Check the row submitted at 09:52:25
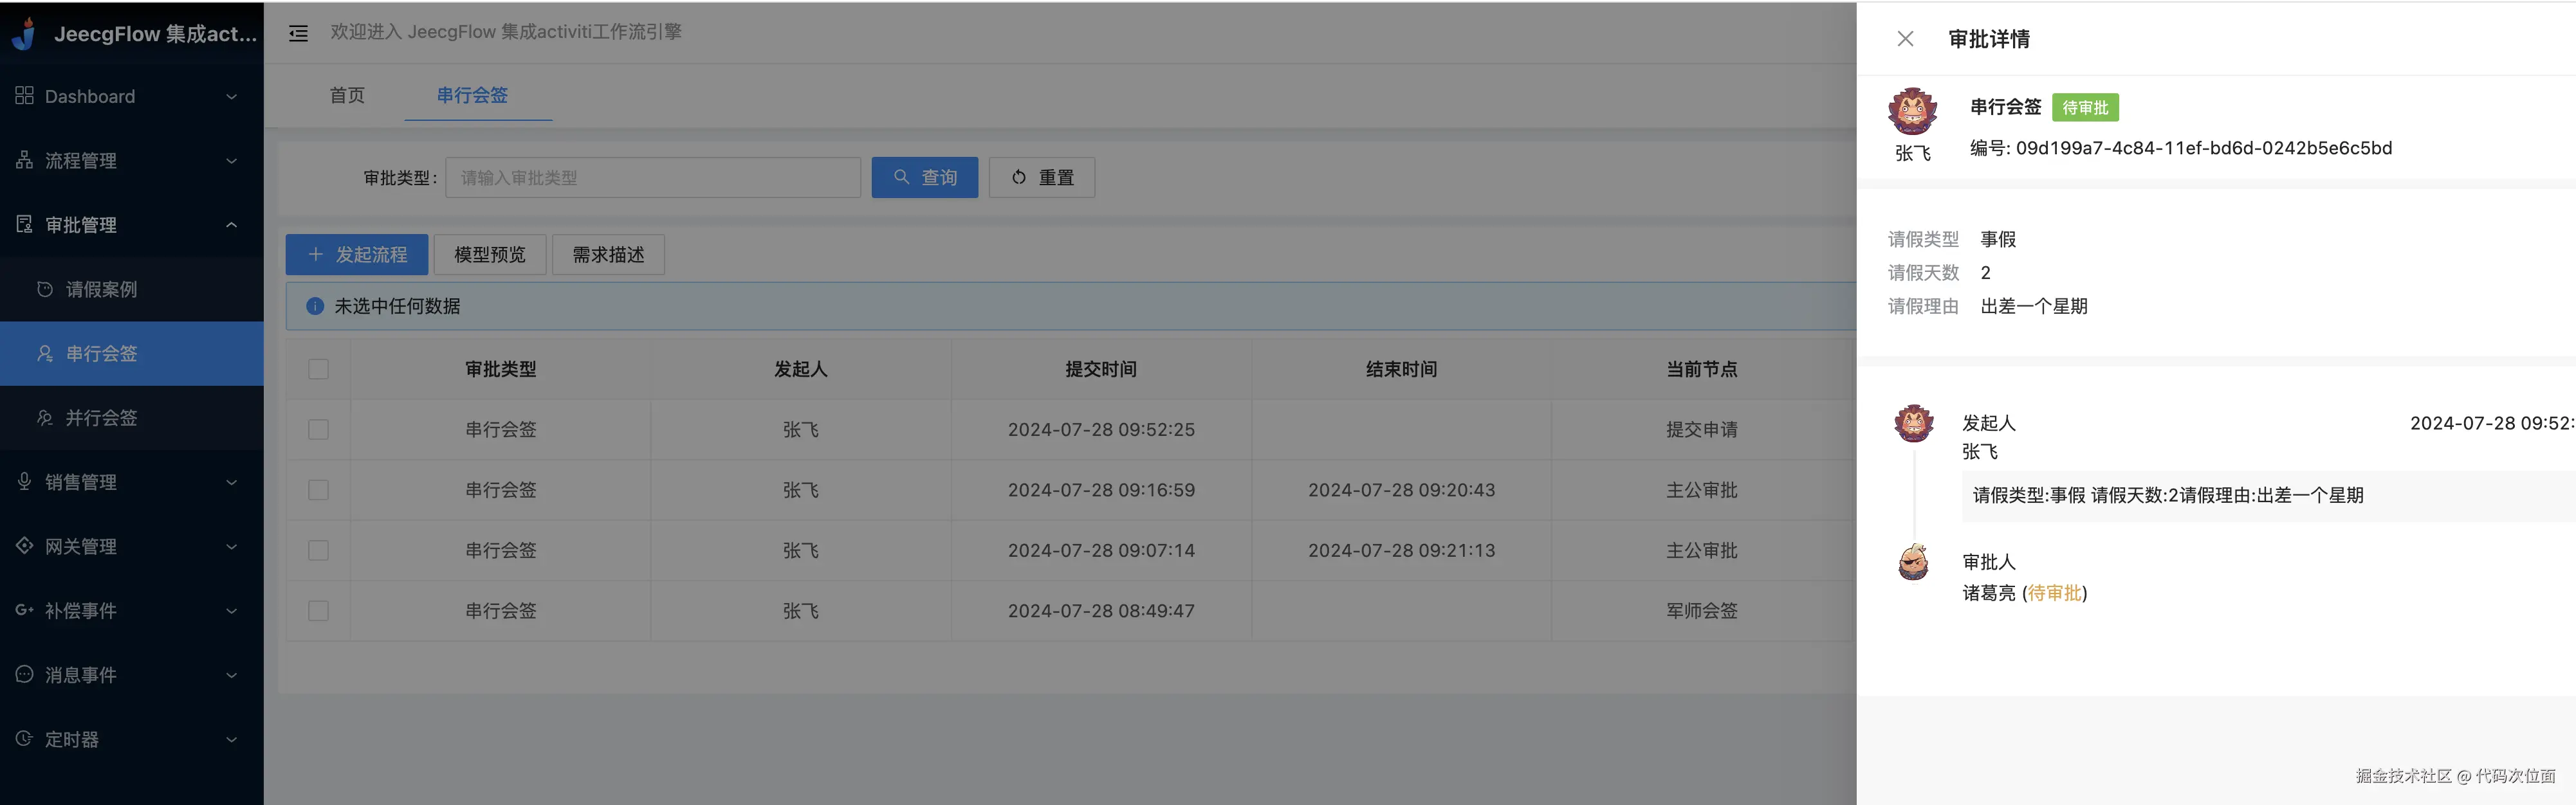Screen dimensions: 2576x805 click(318, 429)
